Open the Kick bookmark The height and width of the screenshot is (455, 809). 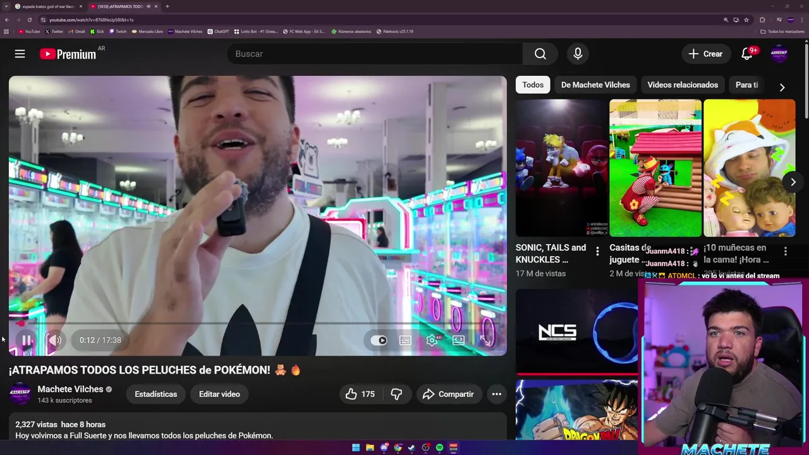97,31
